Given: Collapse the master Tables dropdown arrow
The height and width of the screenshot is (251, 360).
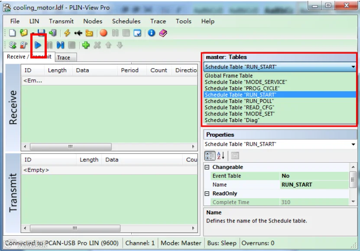Looking at the screenshot, I should [353, 67].
